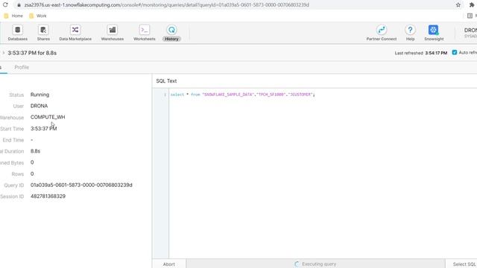Open Worksheets from the toolbar
Screen dimensions: 477x268
(144, 33)
